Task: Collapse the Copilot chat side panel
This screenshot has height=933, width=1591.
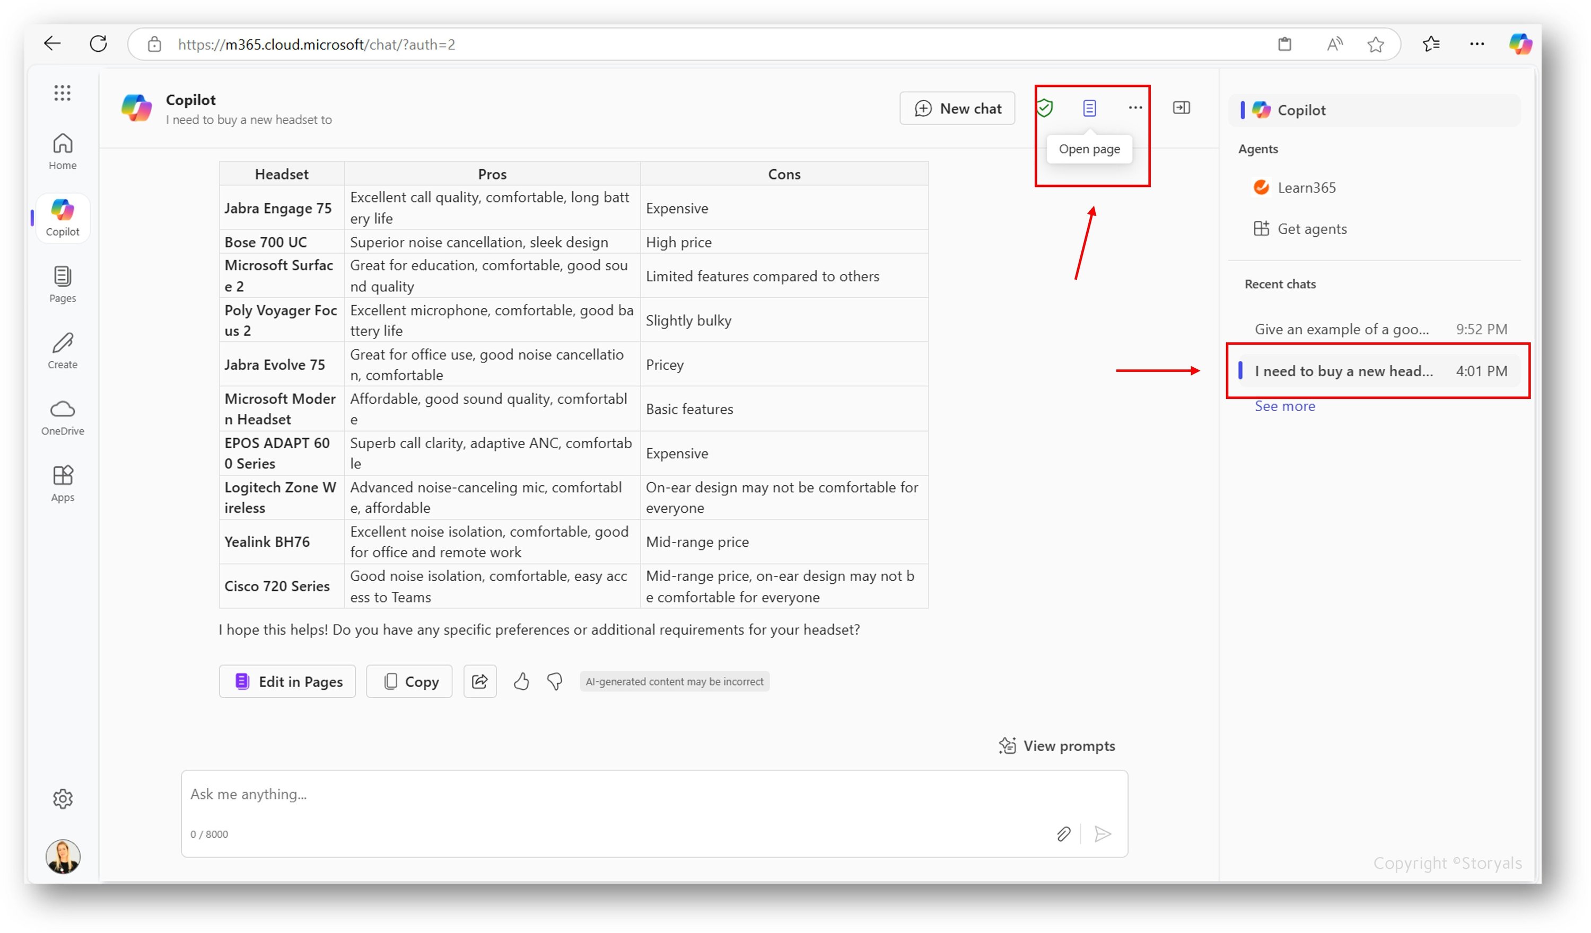Action: (1181, 108)
